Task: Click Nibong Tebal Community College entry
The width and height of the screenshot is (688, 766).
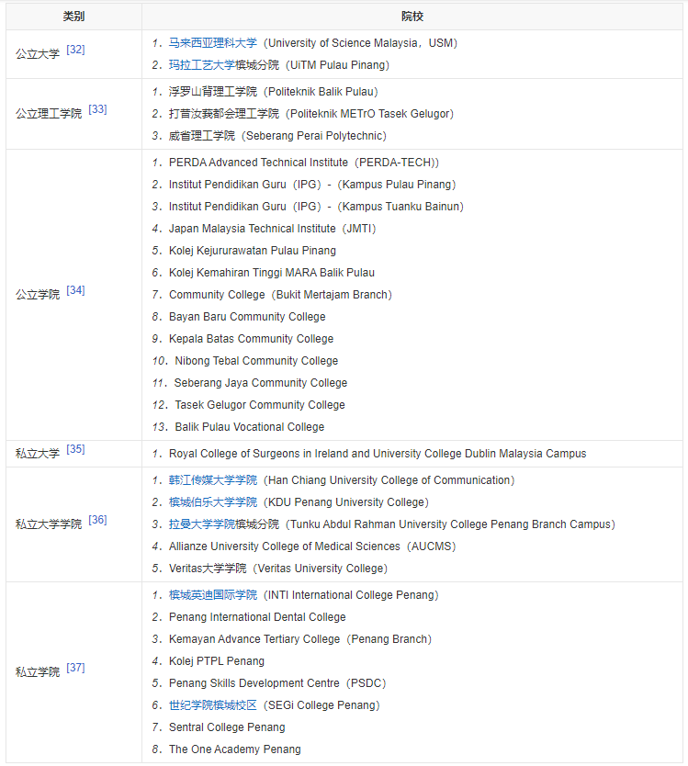Action: 256,361
